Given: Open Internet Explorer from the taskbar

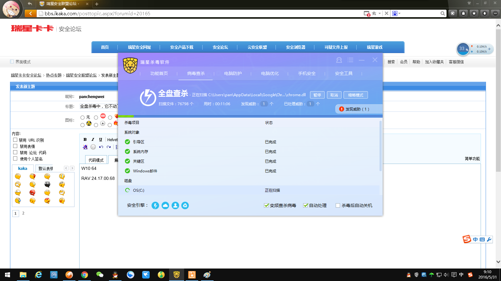Looking at the screenshot, I should [39, 275].
